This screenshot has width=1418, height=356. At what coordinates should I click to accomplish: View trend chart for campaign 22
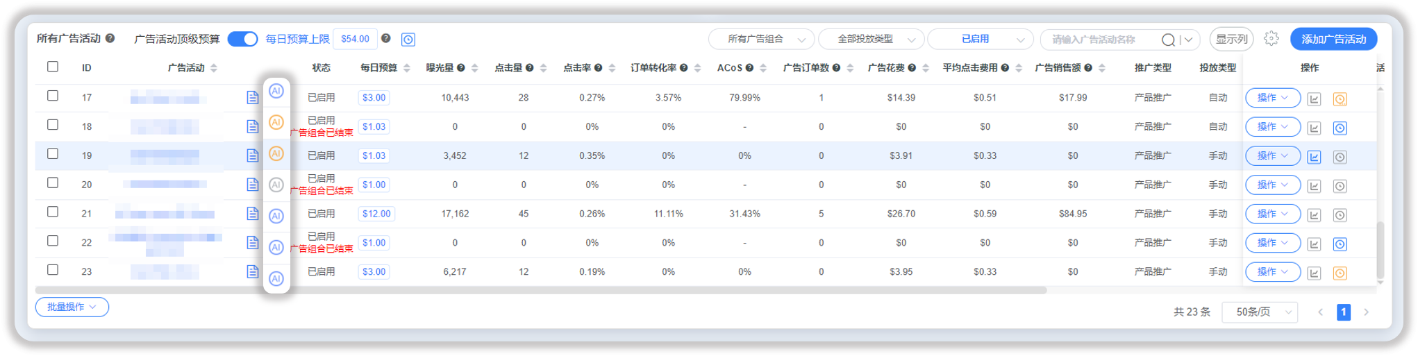(1314, 244)
